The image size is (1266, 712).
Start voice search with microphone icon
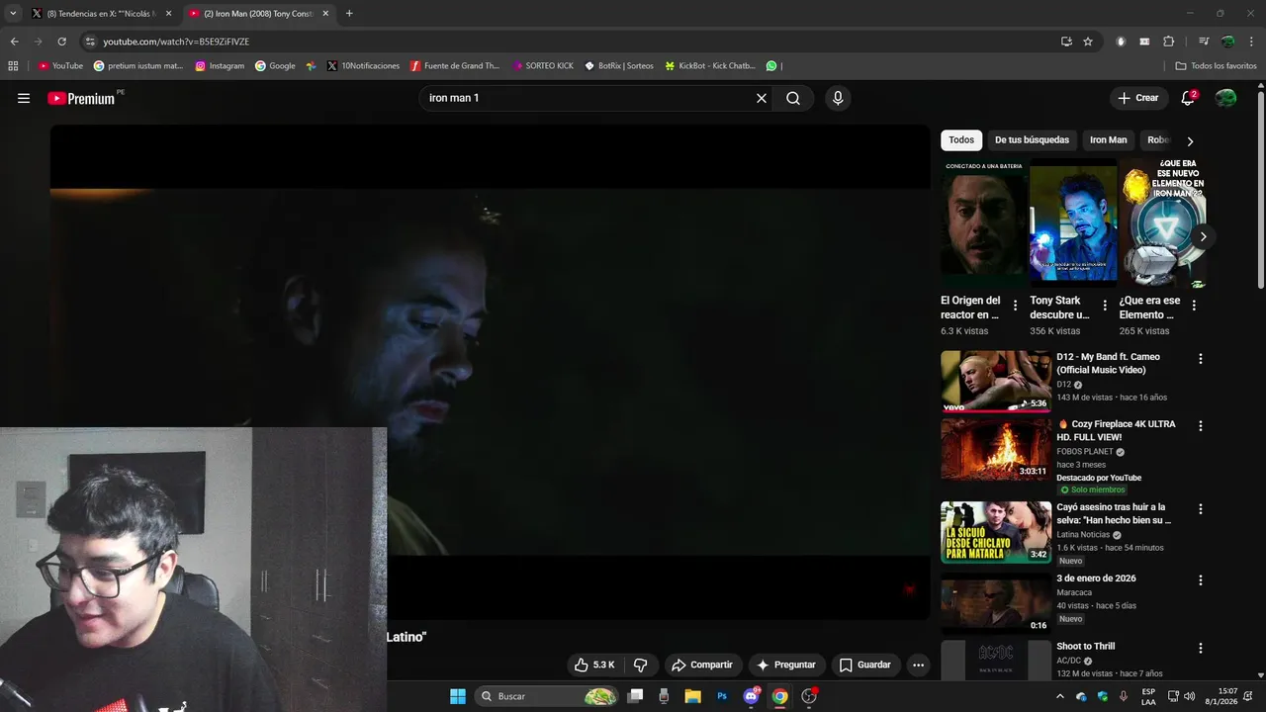(838, 98)
